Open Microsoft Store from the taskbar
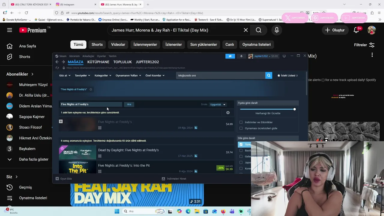384x216 pixels. (x=206, y=211)
